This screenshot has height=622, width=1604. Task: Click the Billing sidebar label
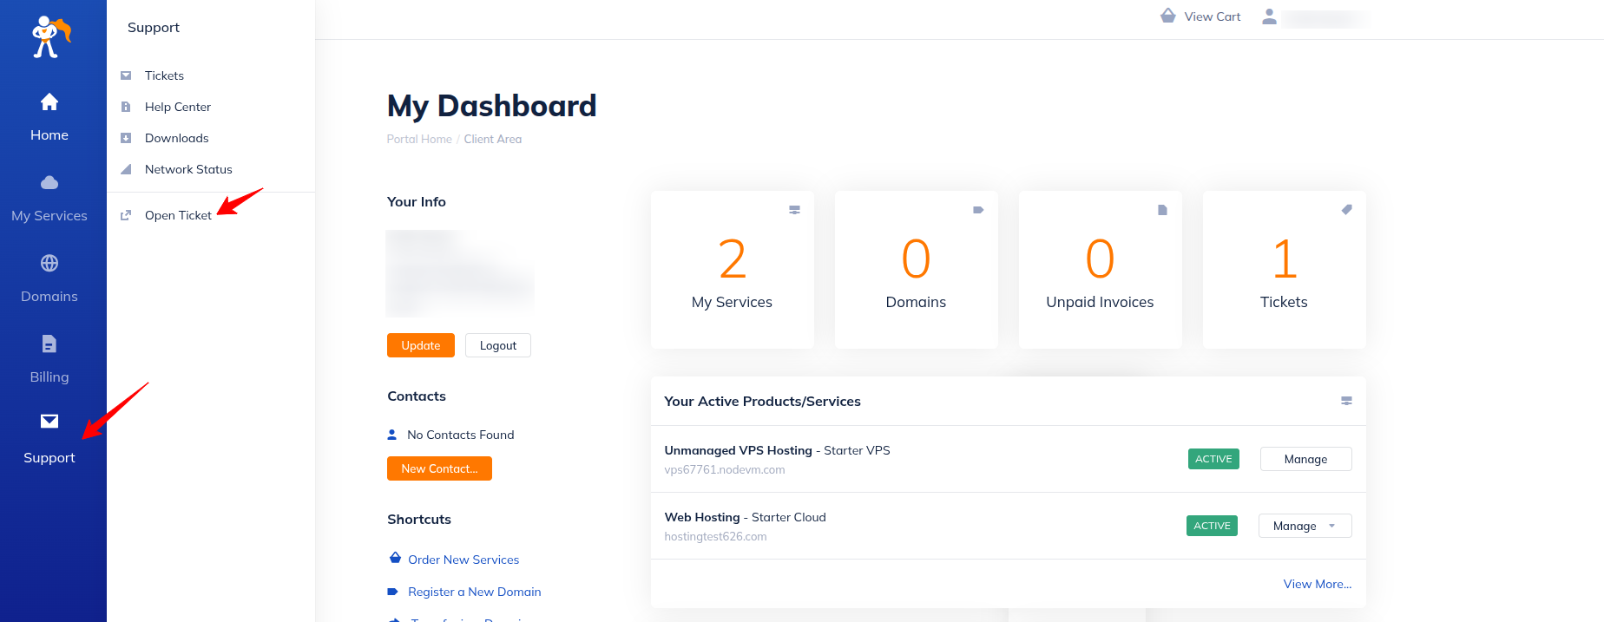[49, 376]
